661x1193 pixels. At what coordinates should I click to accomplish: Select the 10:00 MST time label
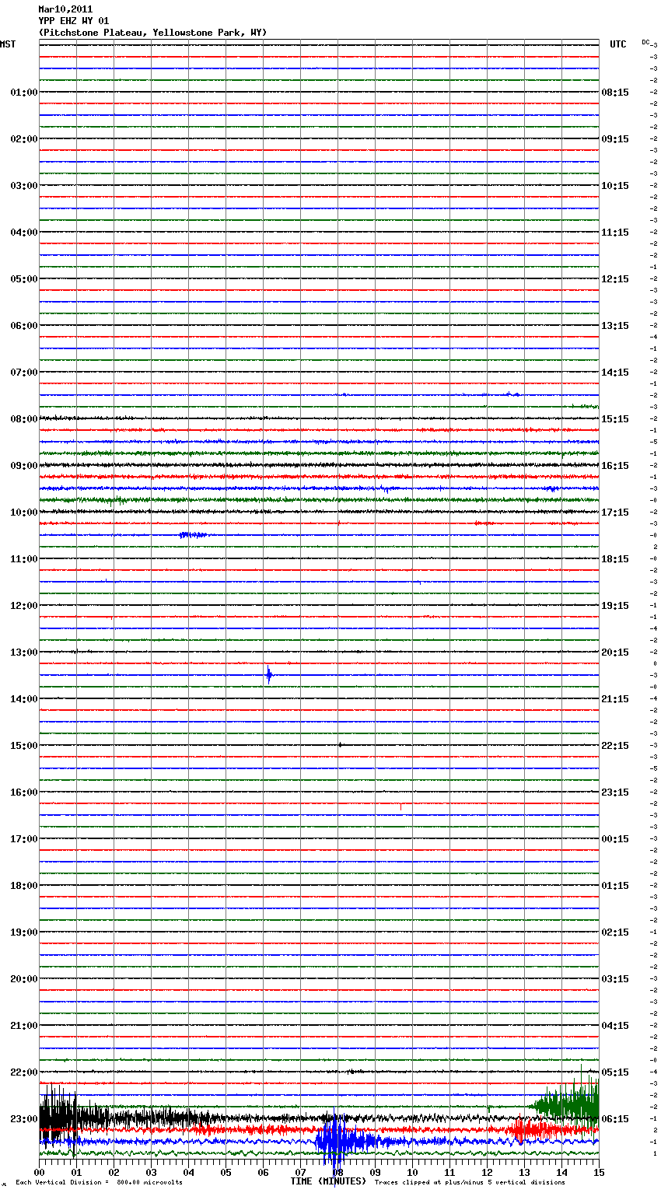(24, 513)
